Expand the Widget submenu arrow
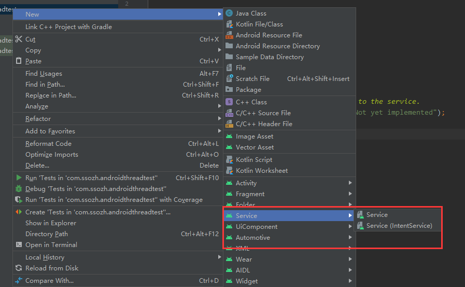Image resolution: width=465 pixels, height=287 pixels. tap(350, 281)
